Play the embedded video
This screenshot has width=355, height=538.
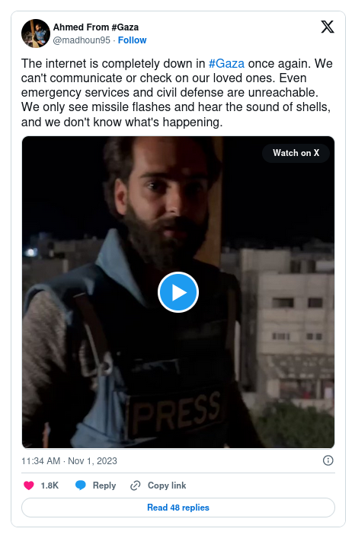pos(177,292)
